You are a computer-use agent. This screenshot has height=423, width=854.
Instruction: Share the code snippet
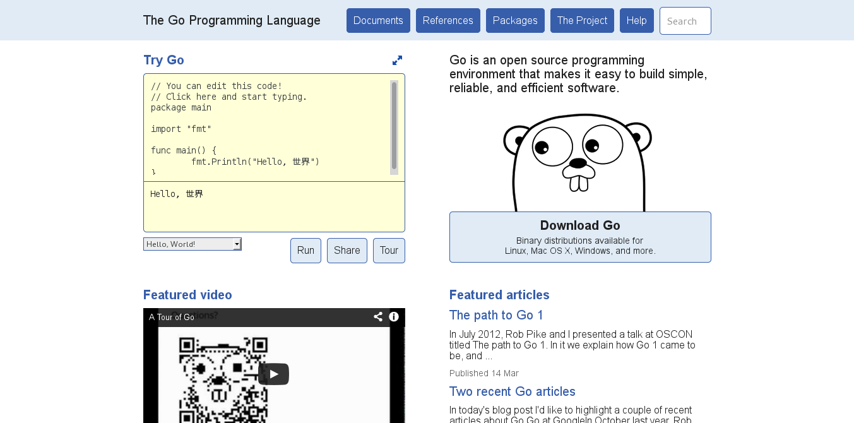(x=347, y=251)
